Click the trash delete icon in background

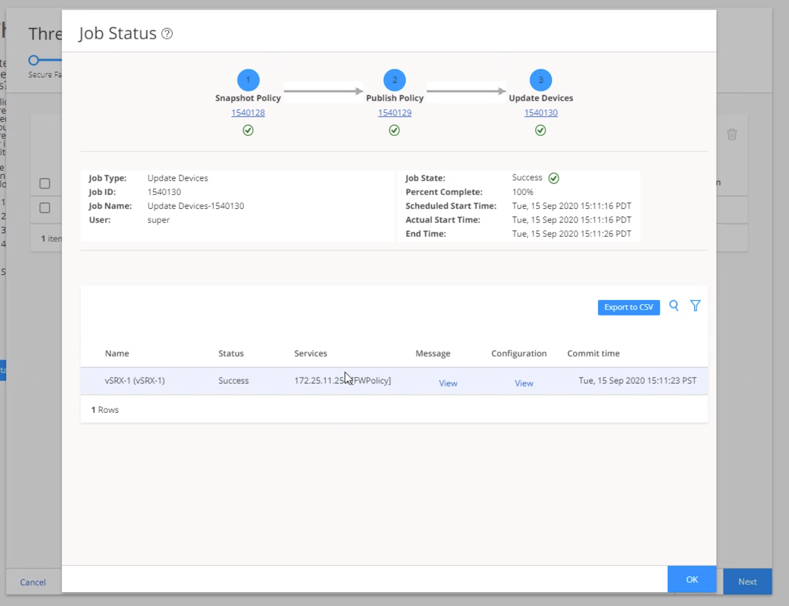(x=732, y=134)
